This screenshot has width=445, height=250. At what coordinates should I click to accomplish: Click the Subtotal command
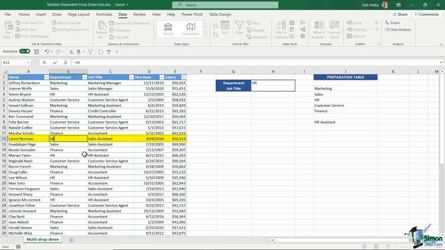point(356,36)
